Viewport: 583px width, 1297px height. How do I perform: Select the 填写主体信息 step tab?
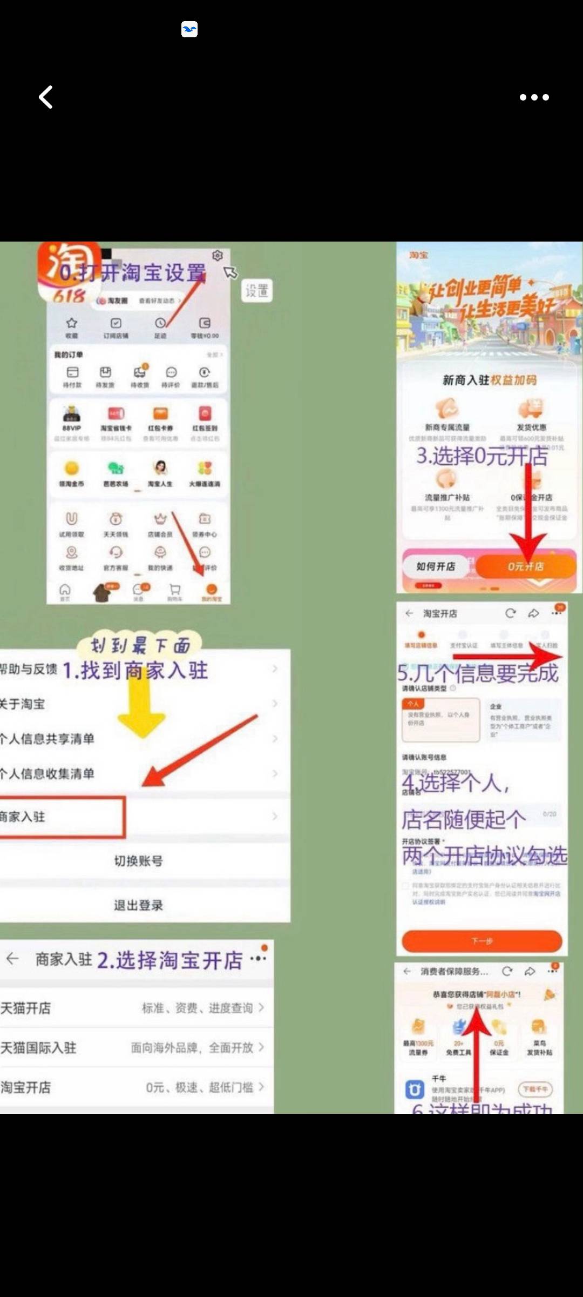tap(506, 639)
